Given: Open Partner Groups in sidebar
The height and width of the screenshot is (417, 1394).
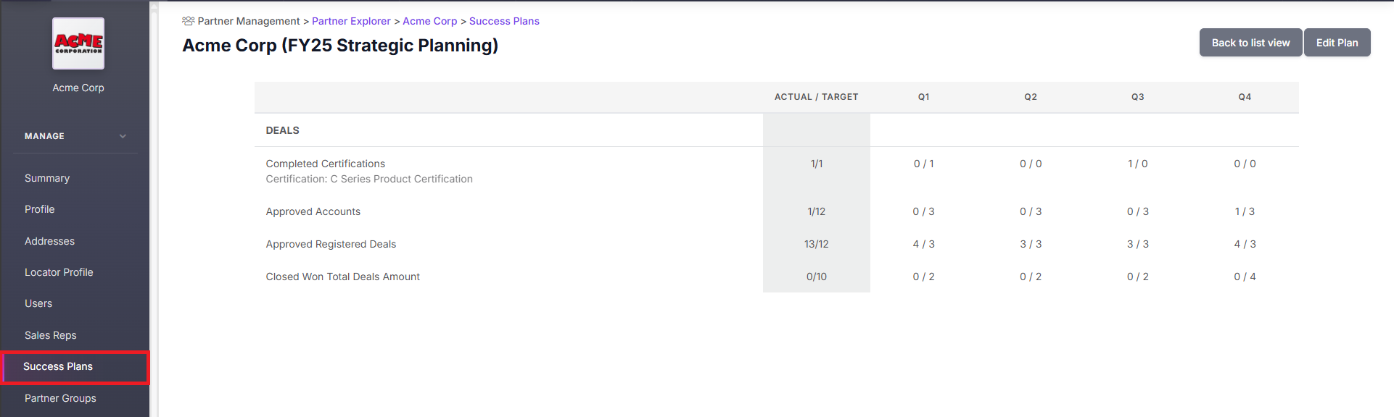Looking at the screenshot, I should pos(60,398).
